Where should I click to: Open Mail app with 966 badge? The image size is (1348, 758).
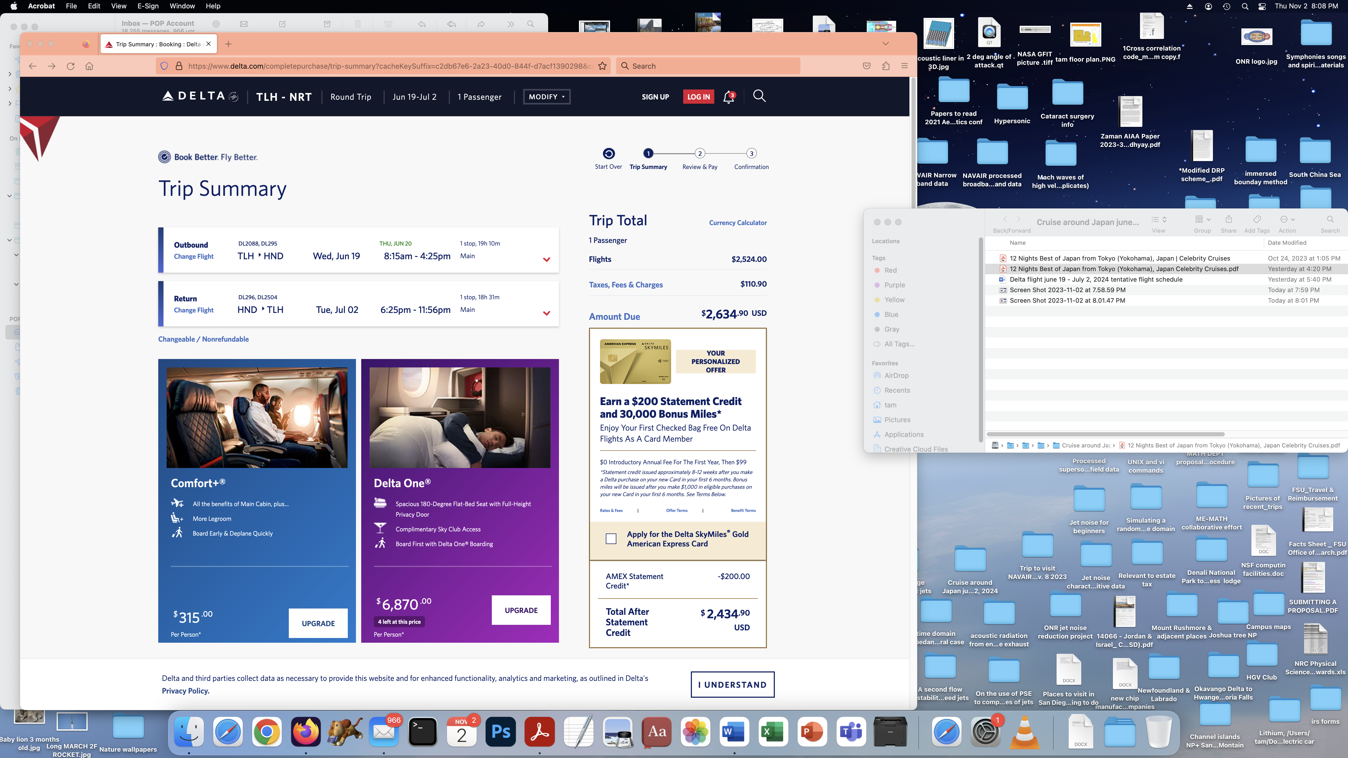[384, 731]
